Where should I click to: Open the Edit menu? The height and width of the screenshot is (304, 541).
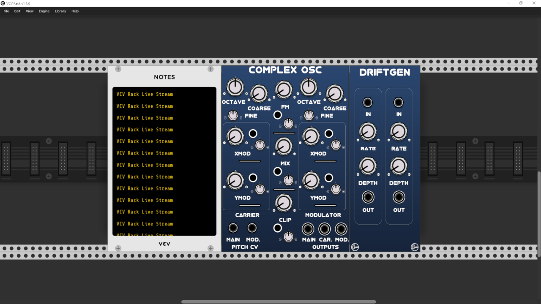[x=17, y=11]
